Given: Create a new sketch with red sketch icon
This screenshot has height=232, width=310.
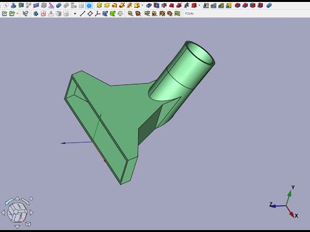Looking at the screenshot, I should pos(43,14).
